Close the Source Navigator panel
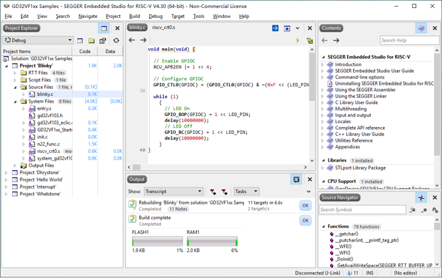The height and width of the screenshot is (278, 442). click(435, 198)
